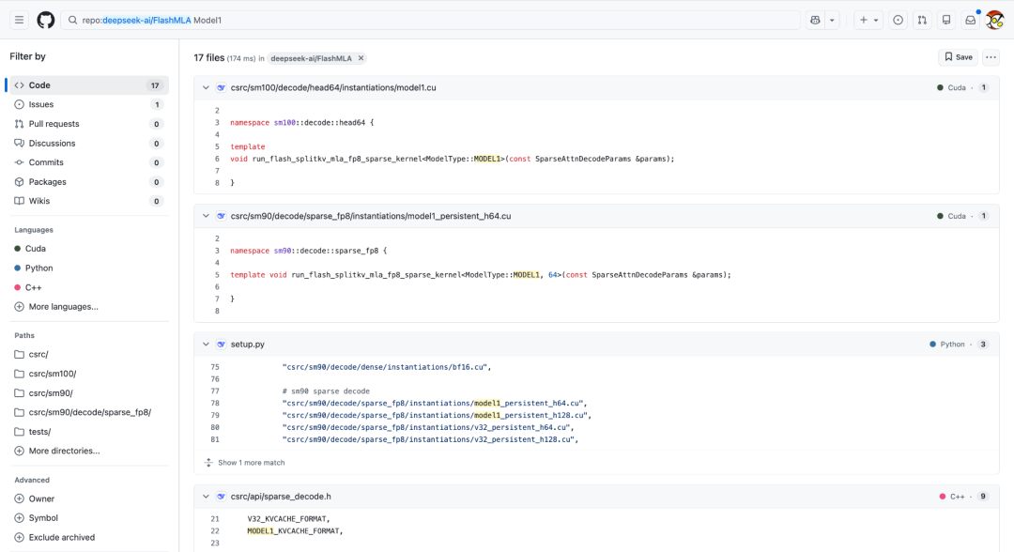Save this search
The height and width of the screenshot is (552, 1014).
point(958,57)
